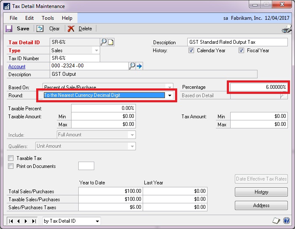
Task: Open the Tax Detail ID note icon
Action: pos(111,42)
